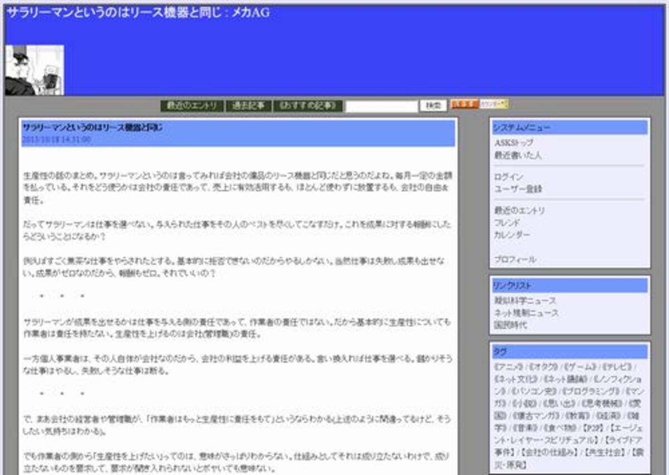Open the 最近のエントリ navigation button

tap(192, 106)
